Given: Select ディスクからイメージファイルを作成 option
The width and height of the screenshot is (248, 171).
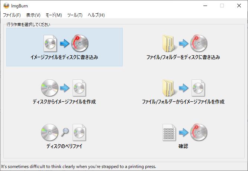Looking at the screenshot, I should click(64, 92).
